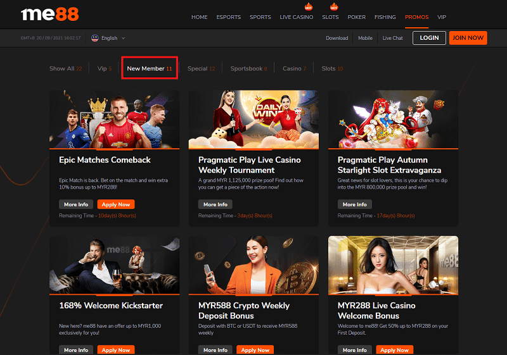
Task: Click the HOT badge above Live Casino
Action: click(x=309, y=7)
